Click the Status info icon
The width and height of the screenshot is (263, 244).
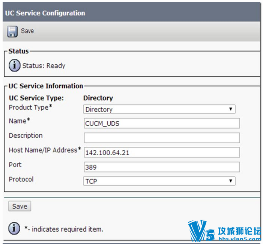point(14,65)
